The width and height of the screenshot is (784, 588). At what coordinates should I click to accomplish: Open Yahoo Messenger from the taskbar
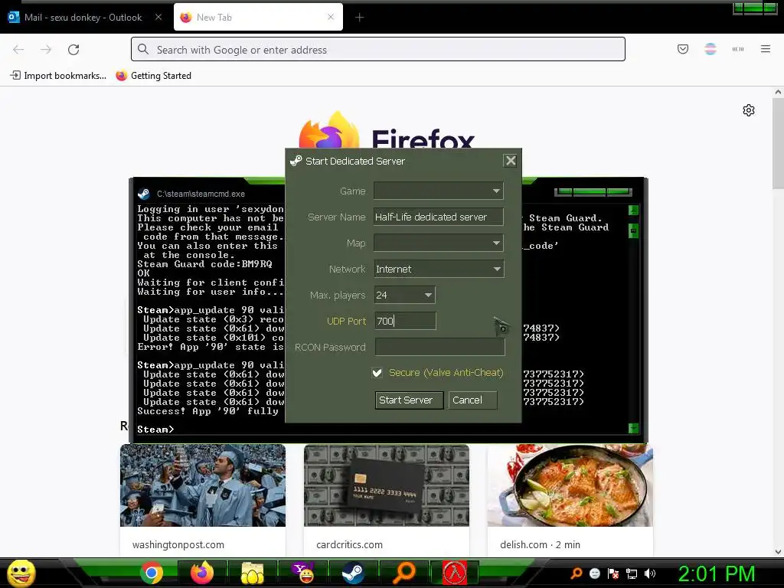coord(303,573)
